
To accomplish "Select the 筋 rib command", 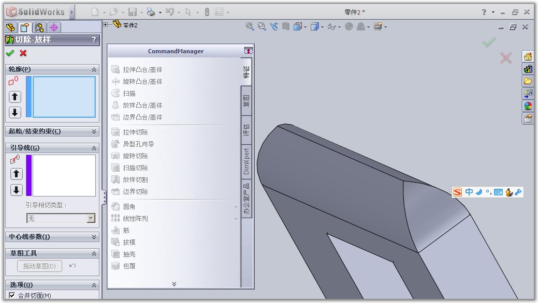I will 121,230.
